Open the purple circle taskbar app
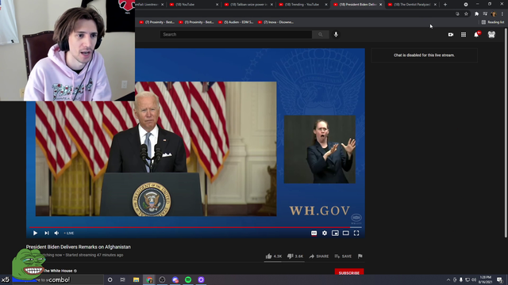The width and height of the screenshot is (508, 285). pos(201,279)
